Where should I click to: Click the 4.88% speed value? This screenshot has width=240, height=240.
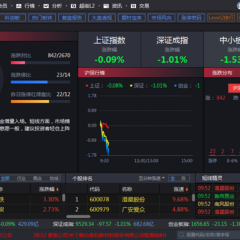(x=181, y=209)
